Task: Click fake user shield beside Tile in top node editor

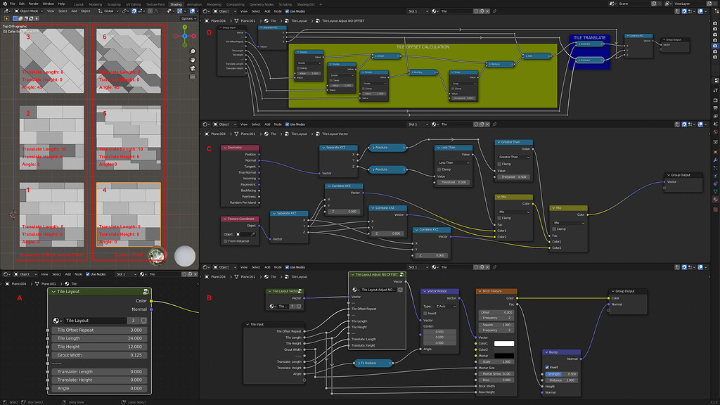Action: tap(476, 11)
